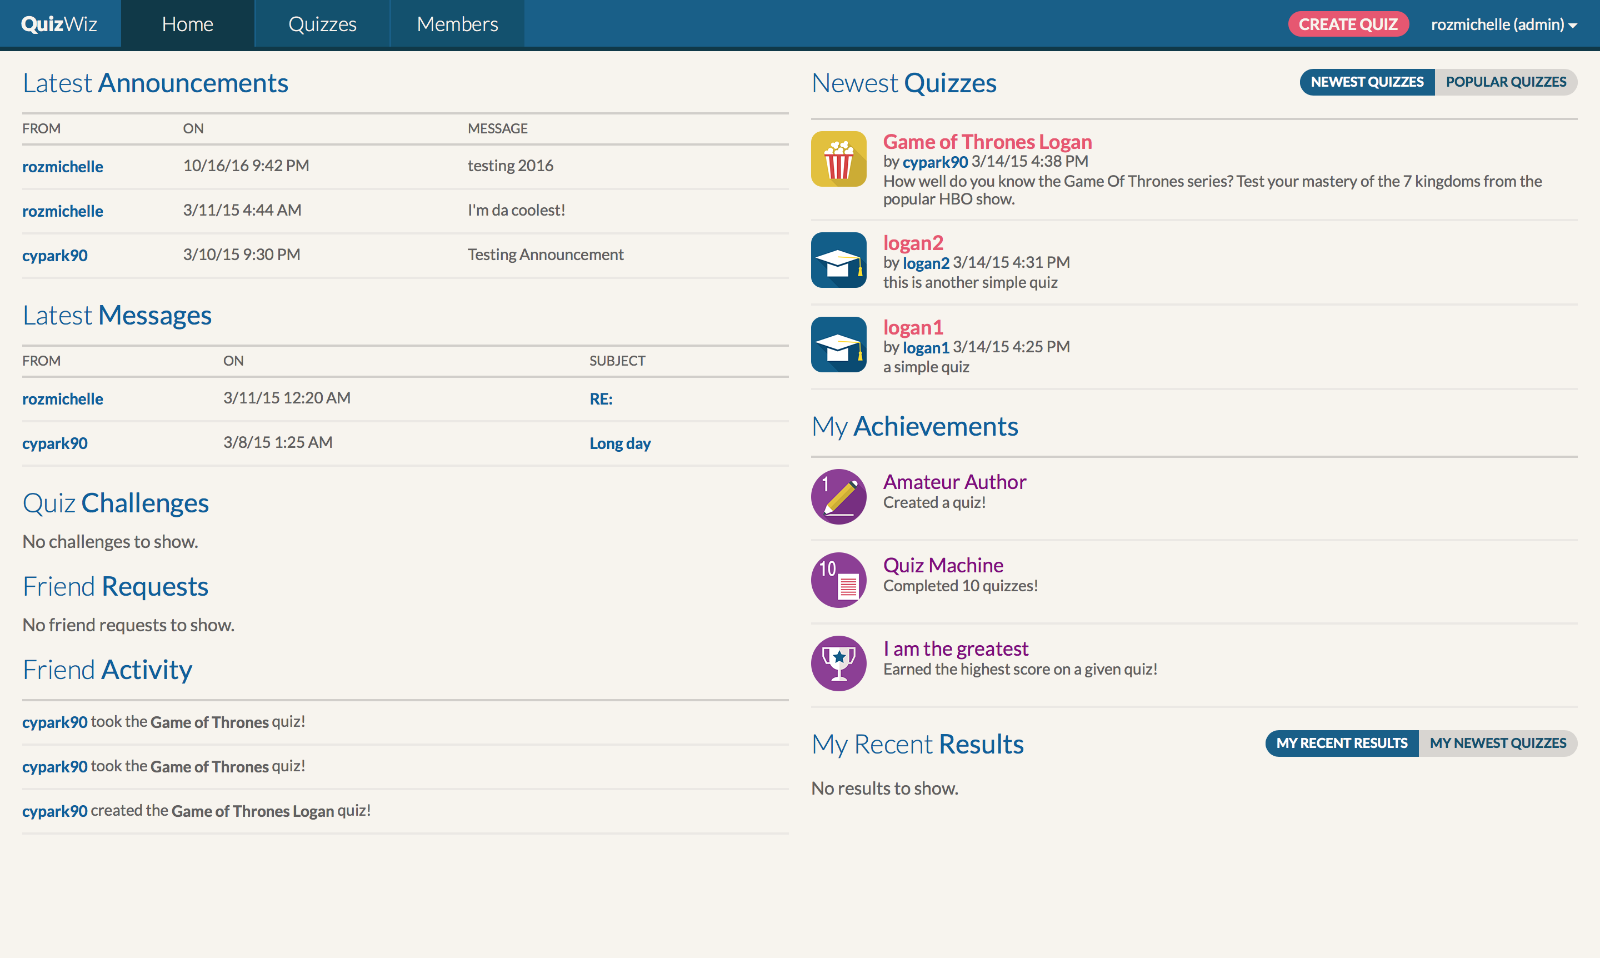Select the My Newest Quizzes toggle
The height and width of the screenshot is (958, 1600).
(1497, 743)
